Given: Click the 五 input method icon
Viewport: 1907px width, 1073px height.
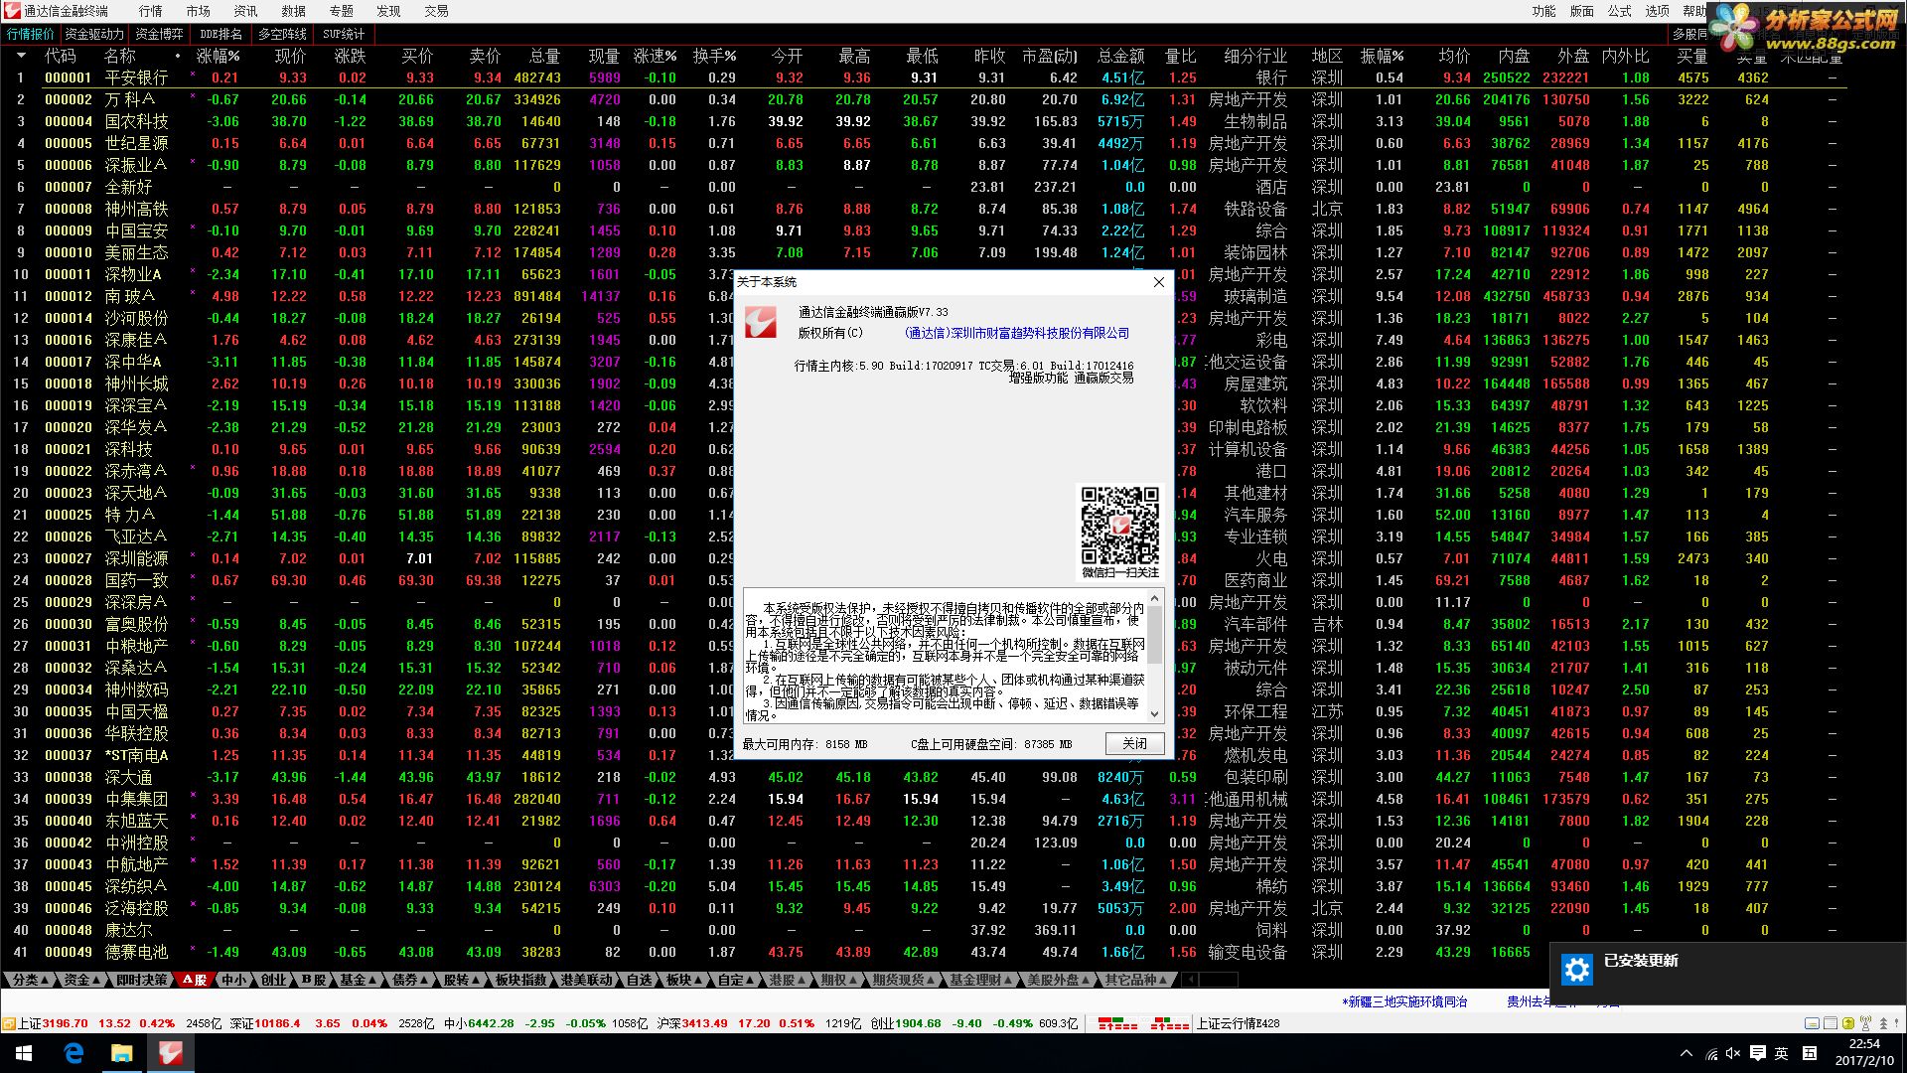Looking at the screenshot, I should point(1810,1053).
